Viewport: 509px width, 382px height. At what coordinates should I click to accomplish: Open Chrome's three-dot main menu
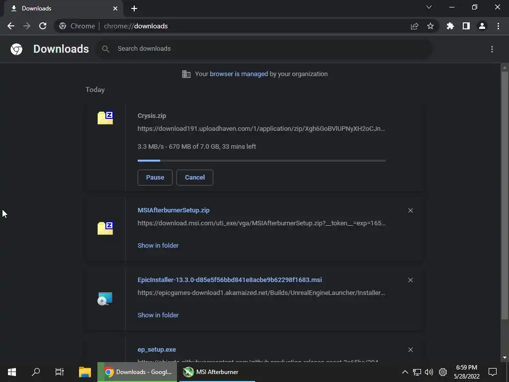pos(498,26)
